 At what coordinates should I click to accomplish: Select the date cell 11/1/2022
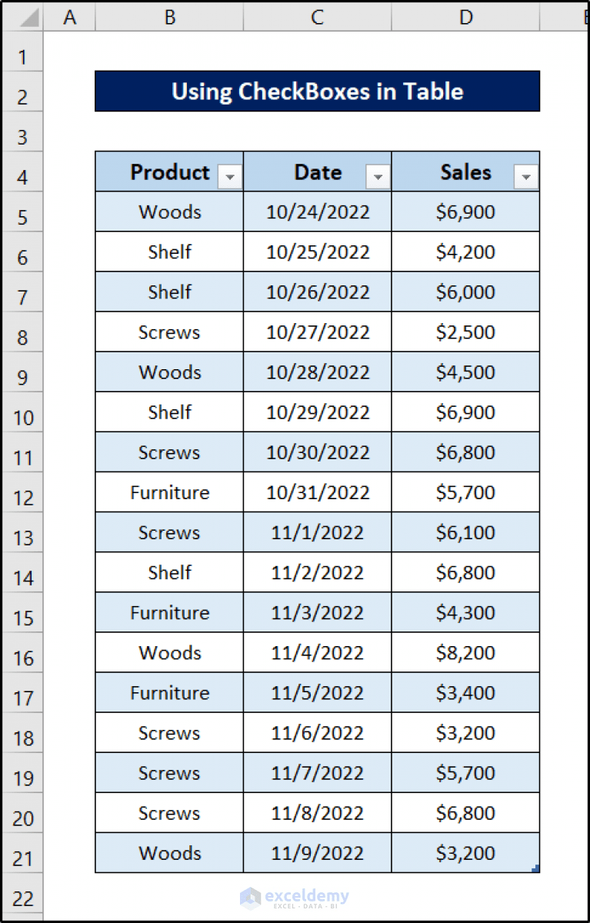pyautogui.click(x=317, y=532)
